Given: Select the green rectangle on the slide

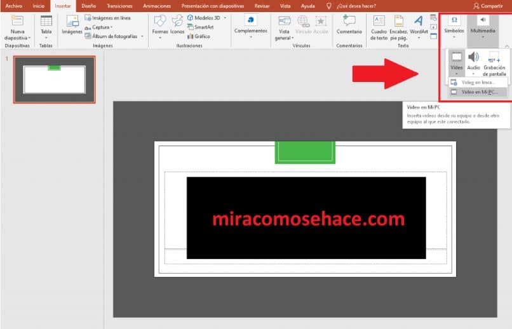Looking at the screenshot, I should tap(305, 152).
